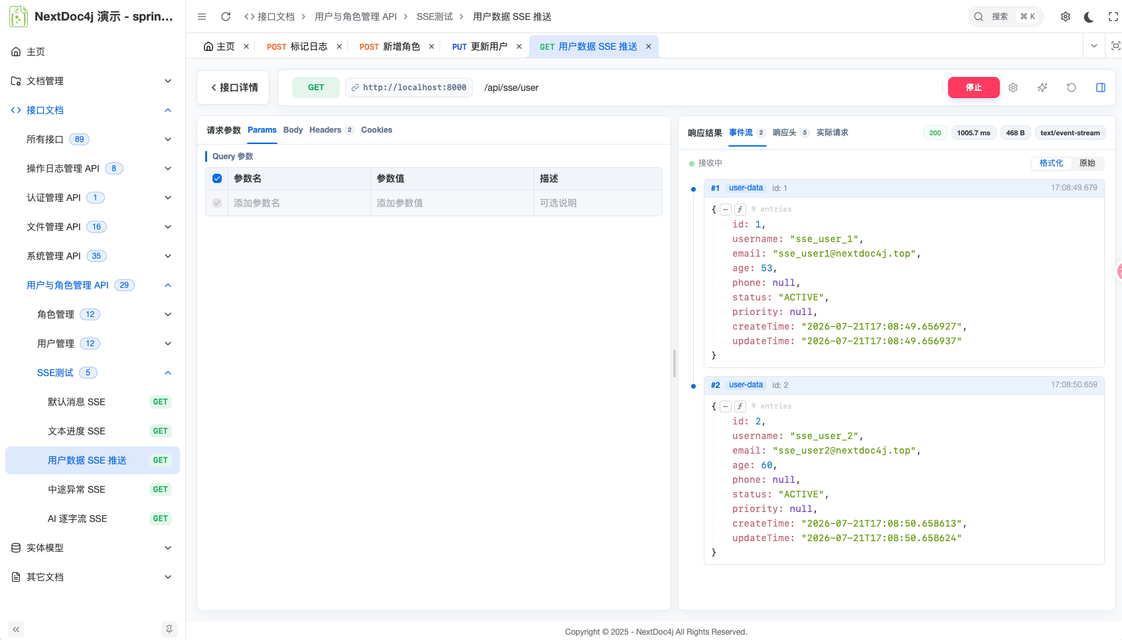Switch to the POST 标记日志 tab
The width and height of the screenshot is (1122, 640).
tap(297, 46)
